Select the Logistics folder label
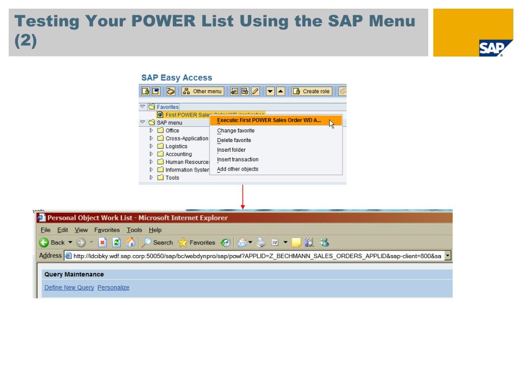 pos(176,146)
